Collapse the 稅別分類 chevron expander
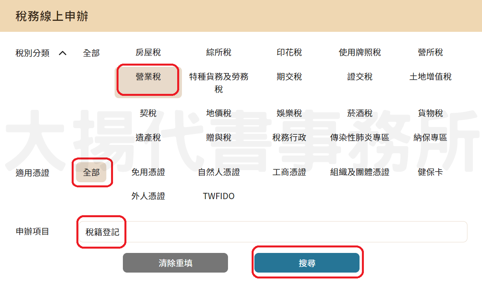The width and height of the screenshot is (482, 282). pos(63,53)
